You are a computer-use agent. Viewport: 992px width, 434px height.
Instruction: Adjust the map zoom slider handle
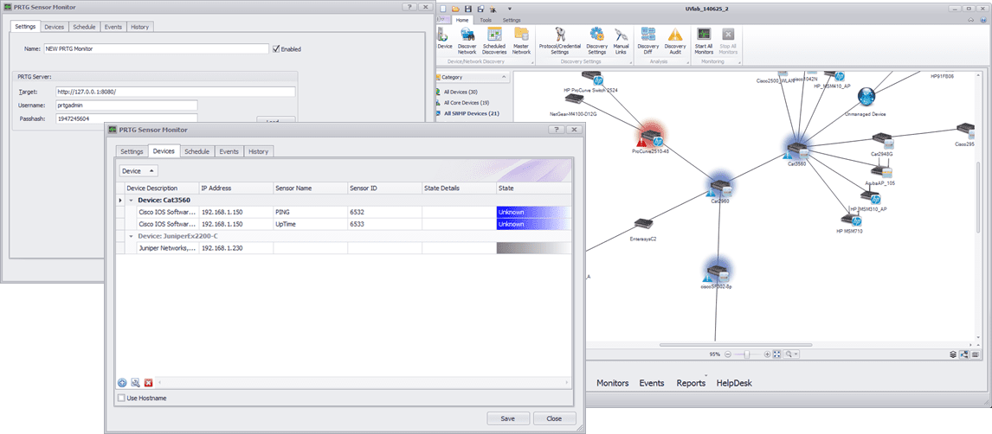pos(747,354)
